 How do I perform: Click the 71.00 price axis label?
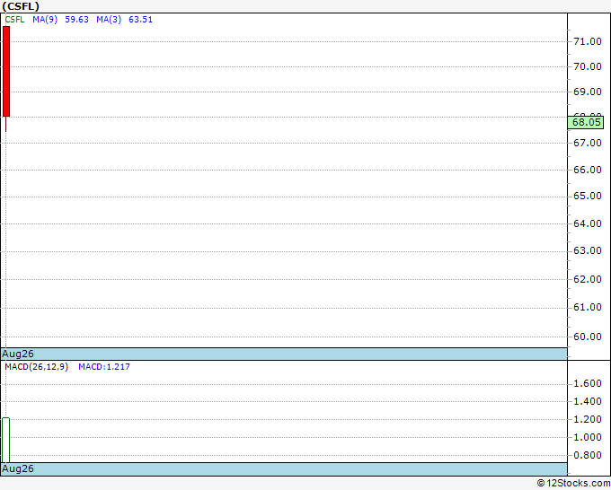click(588, 41)
